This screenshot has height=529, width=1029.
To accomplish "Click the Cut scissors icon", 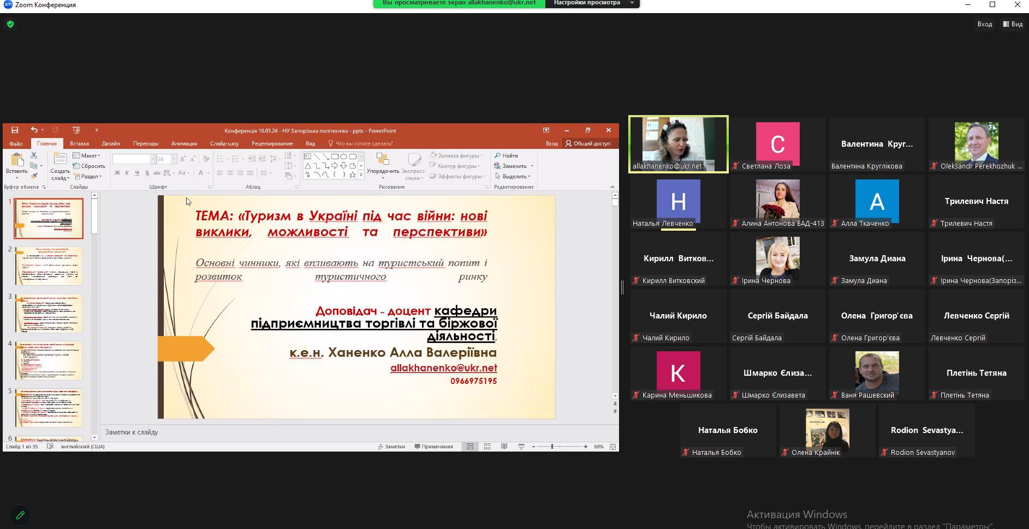I will point(34,156).
